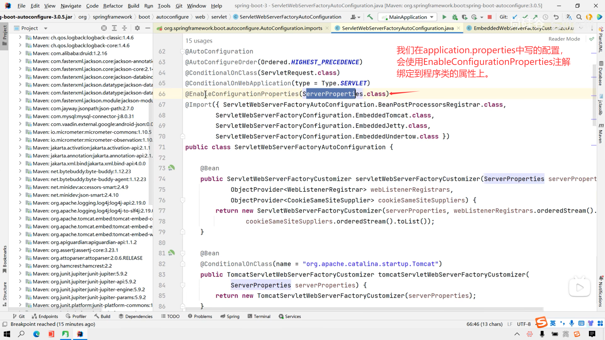Switch to AutoConfiguration.imports editor tab
This screenshot has width=605, height=340.
(x=243, y=28)
